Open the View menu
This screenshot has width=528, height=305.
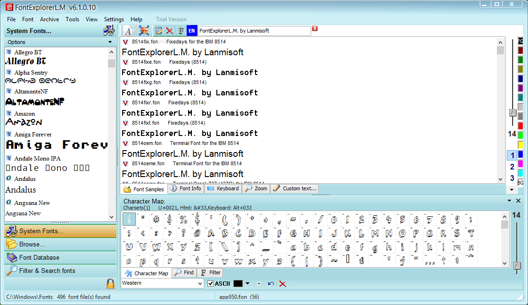[x=91, y=19]
